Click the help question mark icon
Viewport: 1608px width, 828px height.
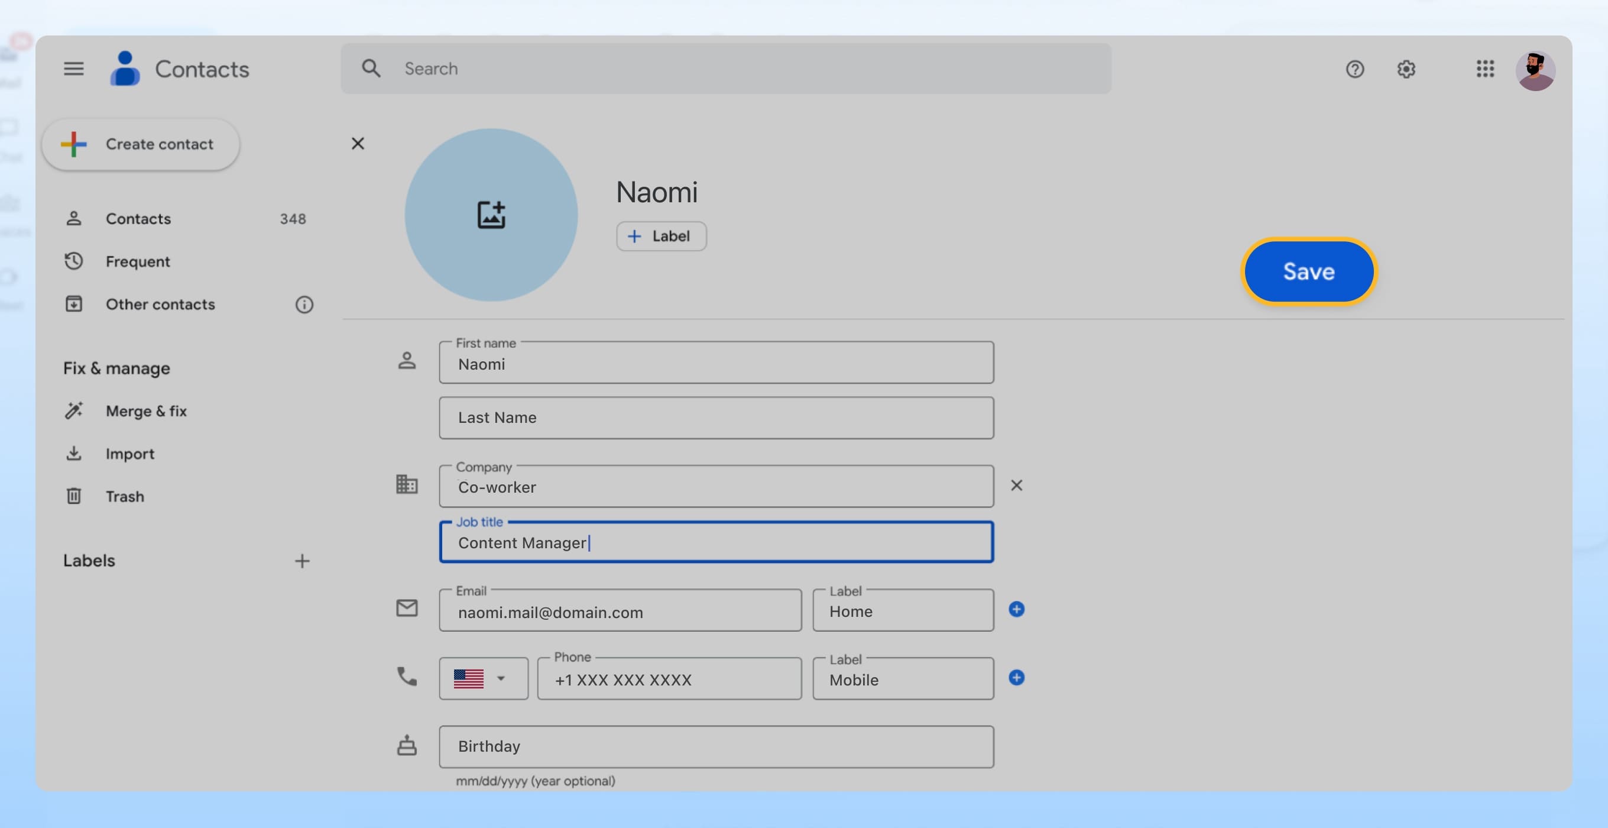pos(1354,69)
